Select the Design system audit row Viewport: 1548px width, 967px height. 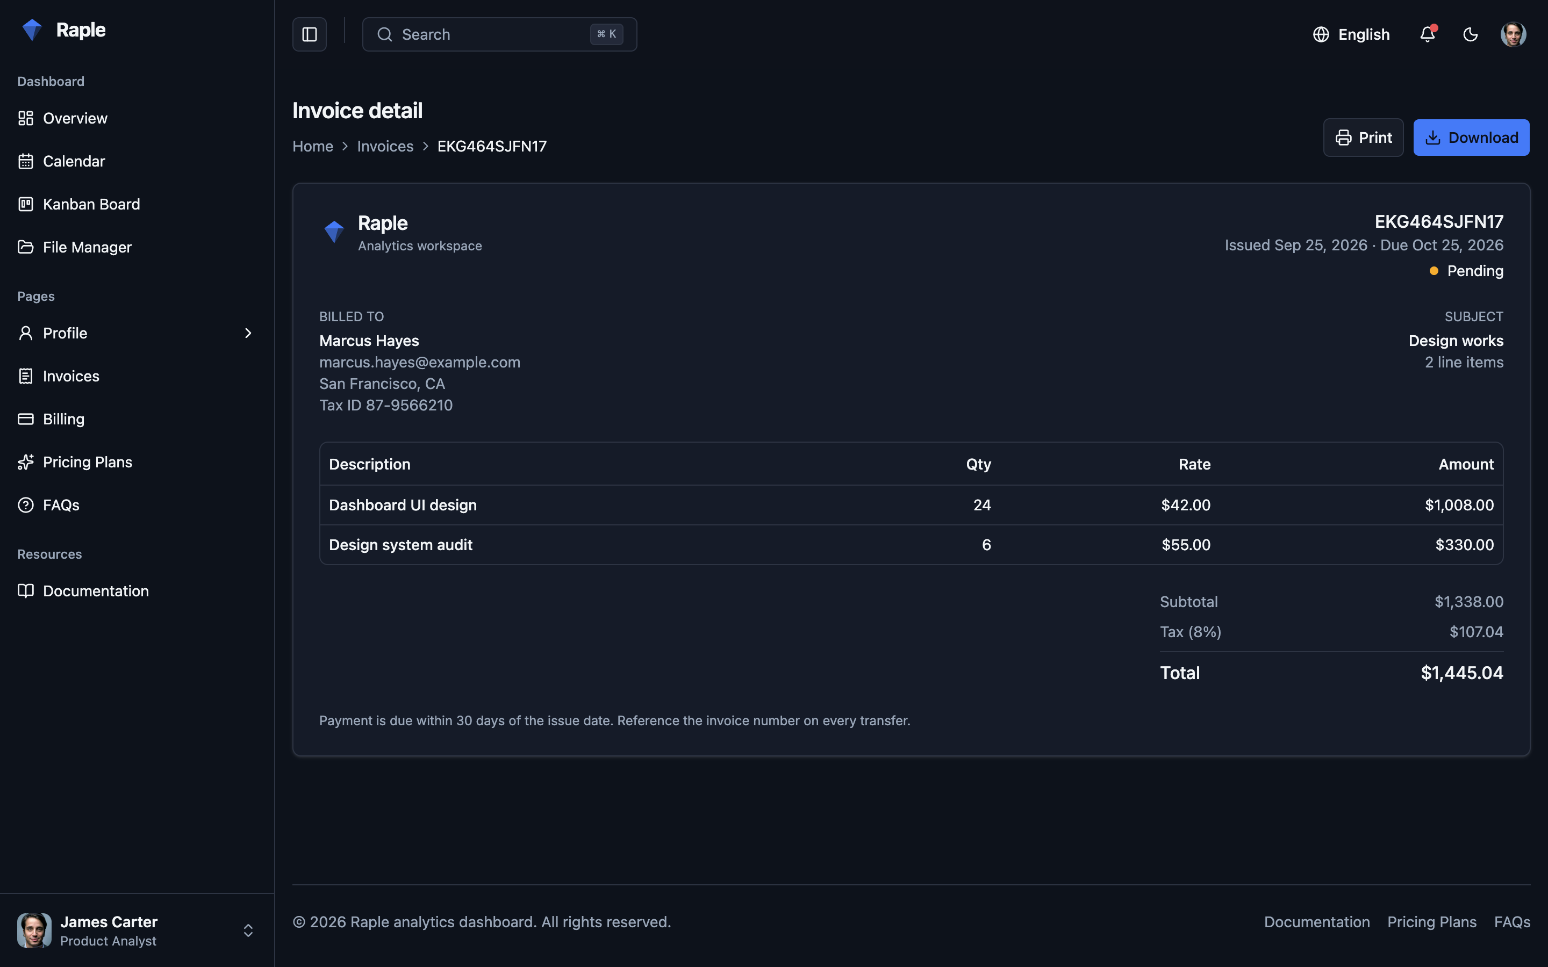click(911, 545)
